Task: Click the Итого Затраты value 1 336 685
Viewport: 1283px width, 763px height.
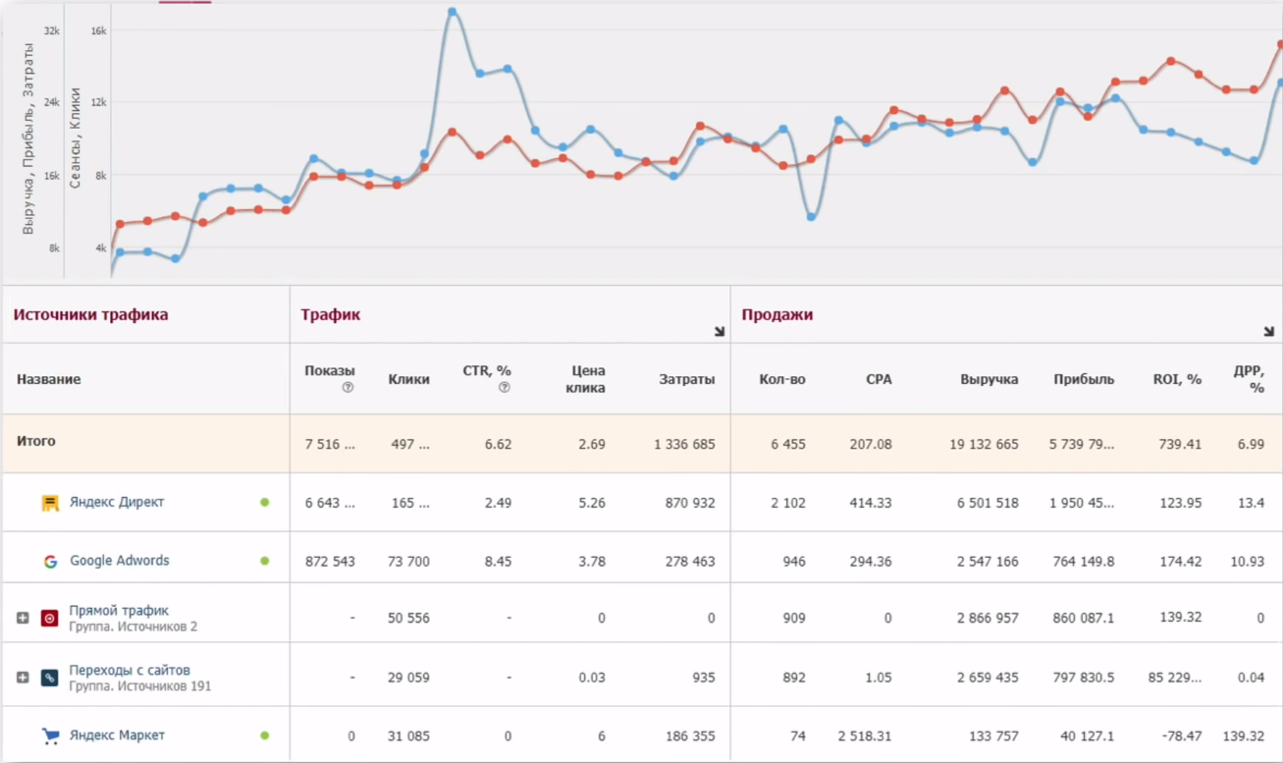Action: 684,444
